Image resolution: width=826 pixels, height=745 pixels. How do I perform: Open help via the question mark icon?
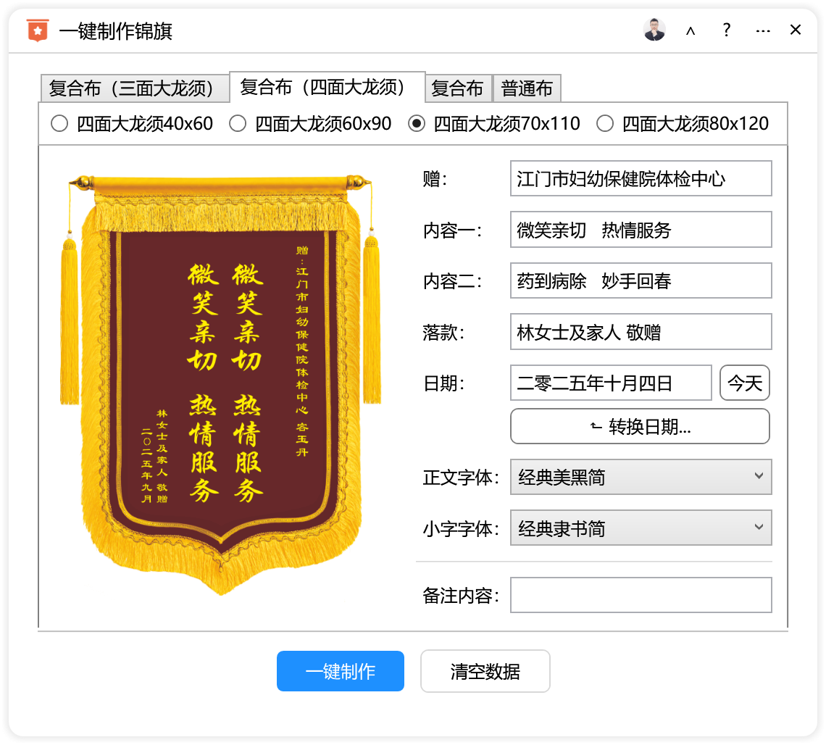click(726, 30)
